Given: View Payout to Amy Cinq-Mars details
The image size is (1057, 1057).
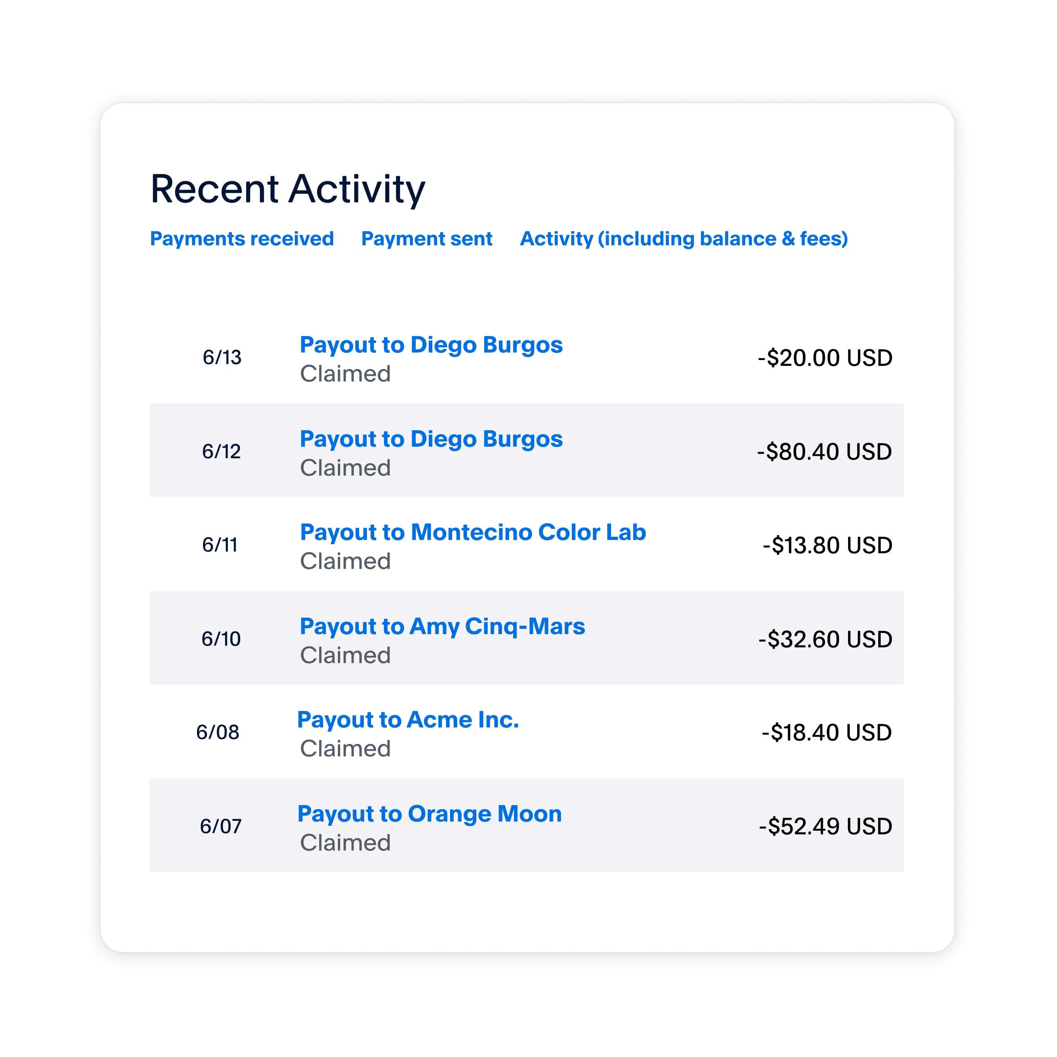Looking at the screenshot, I should (442, 626).
